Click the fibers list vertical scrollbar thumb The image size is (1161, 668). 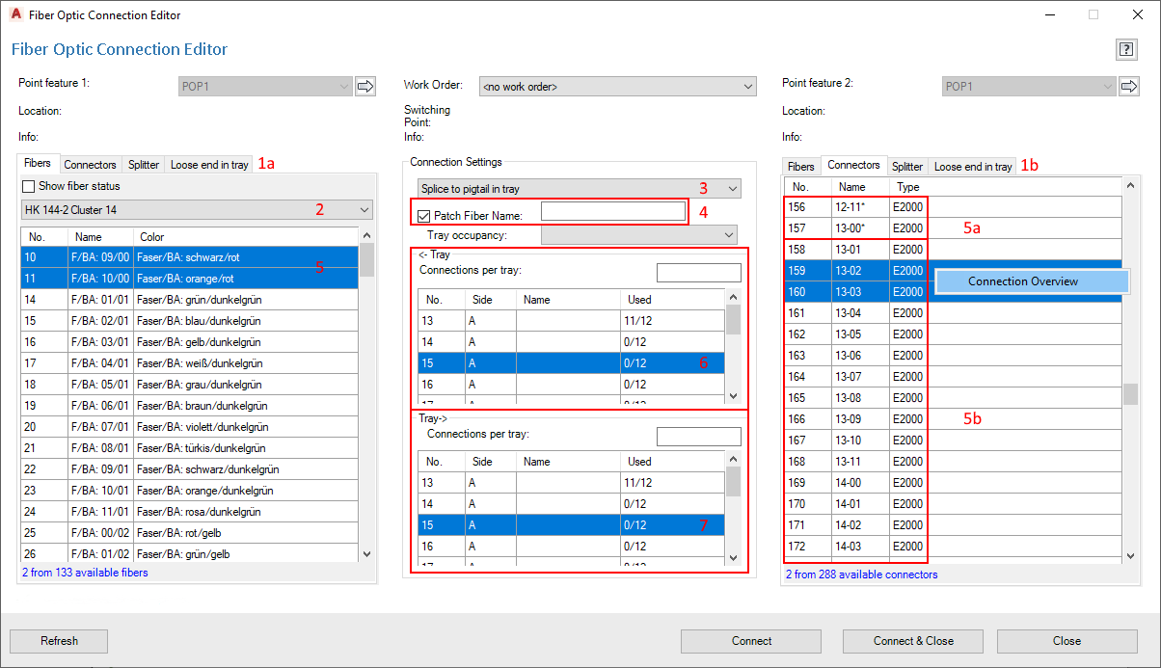pos(366,260)
